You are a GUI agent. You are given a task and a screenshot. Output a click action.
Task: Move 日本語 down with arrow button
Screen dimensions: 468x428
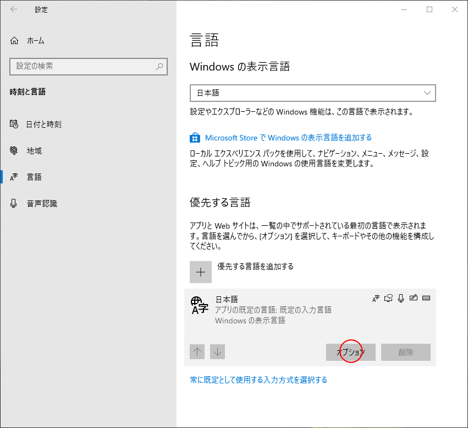click(217, 352)
